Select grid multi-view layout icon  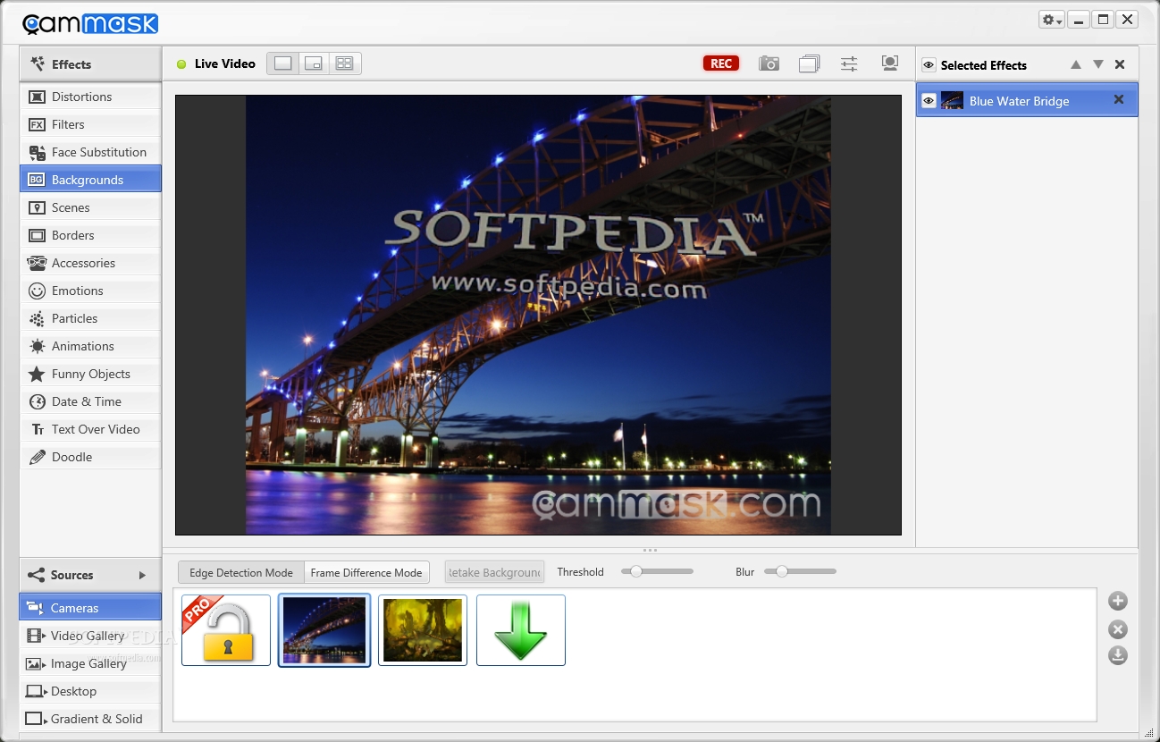[x=344, y=63]
